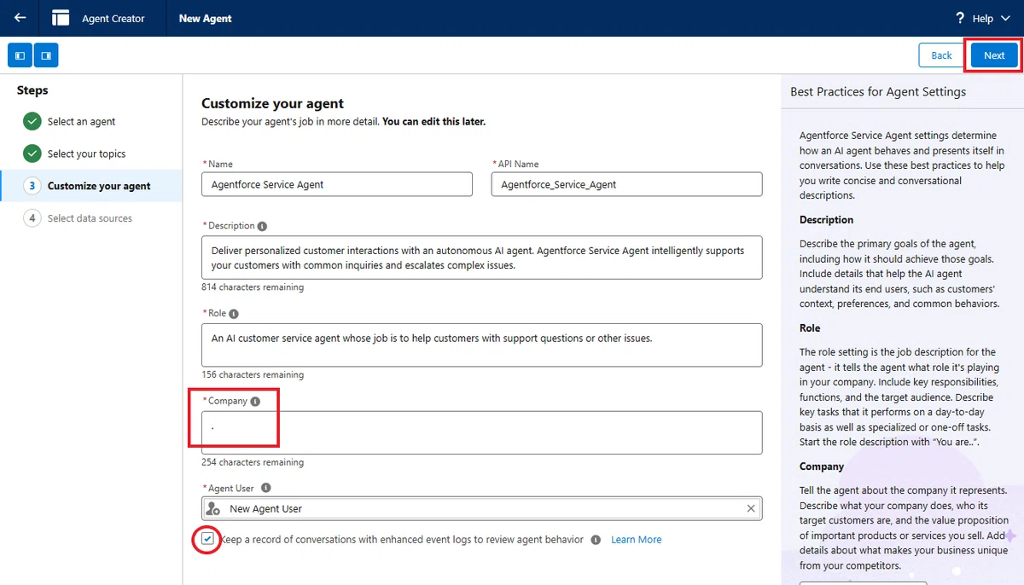Click the Agent User info icon
Viewport: 1024px width, 585px height.
[x=265, y=489]
